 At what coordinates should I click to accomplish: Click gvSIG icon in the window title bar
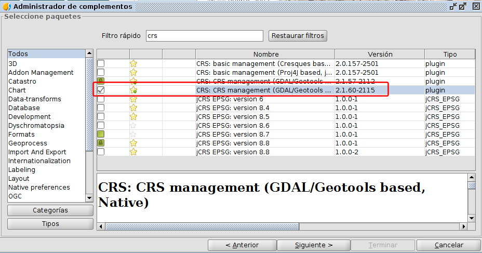tap(6, 6)
